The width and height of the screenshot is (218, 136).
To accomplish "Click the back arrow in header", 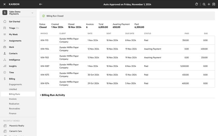I will click(41, 4).
